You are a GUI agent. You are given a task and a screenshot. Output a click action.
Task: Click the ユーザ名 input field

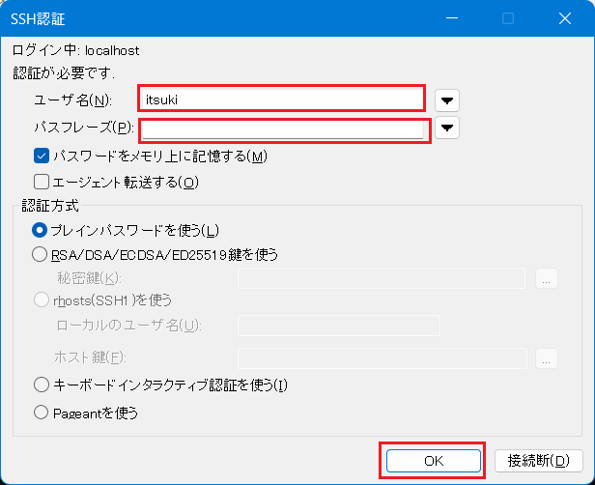pyautogui.click(x=280, y=99)
